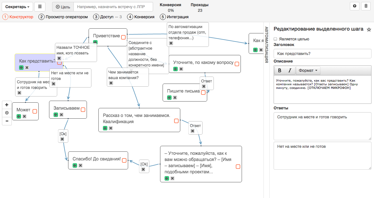Click the help question mark icon
Screen dimensions: 374x198
click(355, 6)
